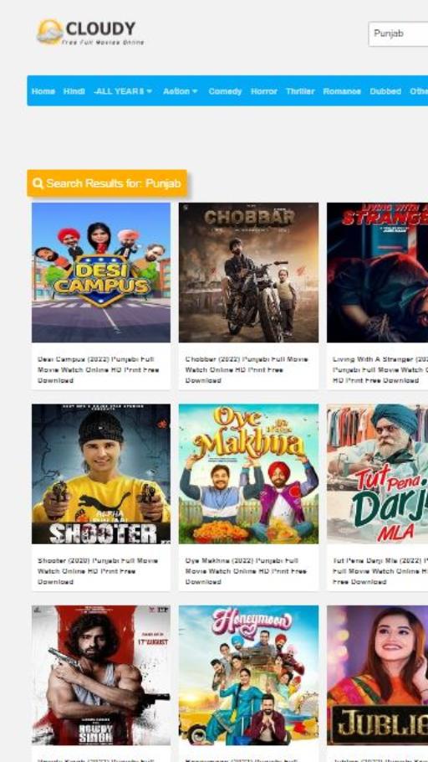
Task: Open the Chobbar movie poster
Action: pos(248,272)
